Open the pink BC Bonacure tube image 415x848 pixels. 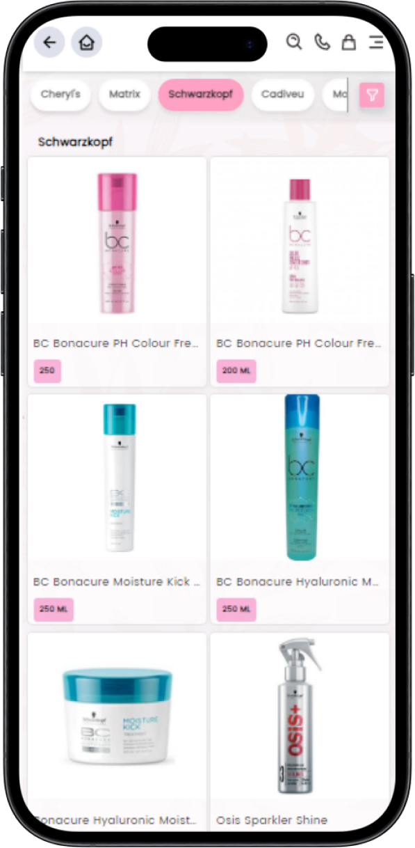point(117,244)
